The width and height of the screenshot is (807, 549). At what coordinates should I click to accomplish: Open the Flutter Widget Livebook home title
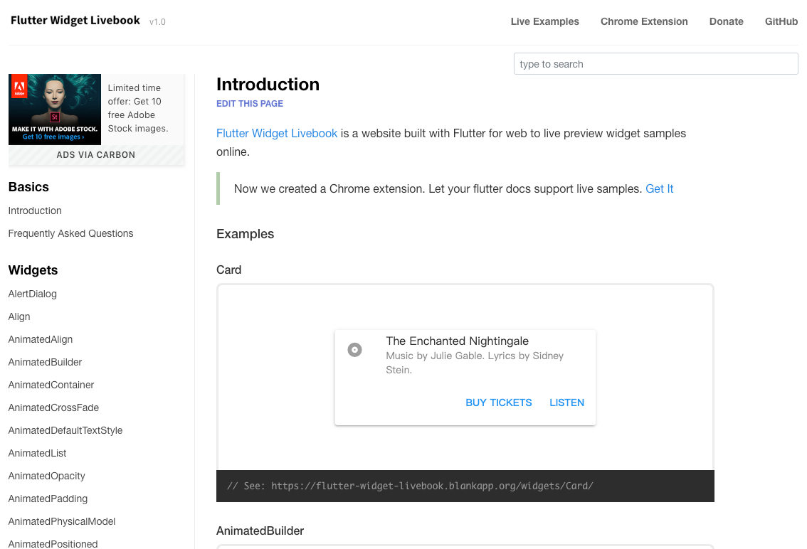[x=75, y=21]
